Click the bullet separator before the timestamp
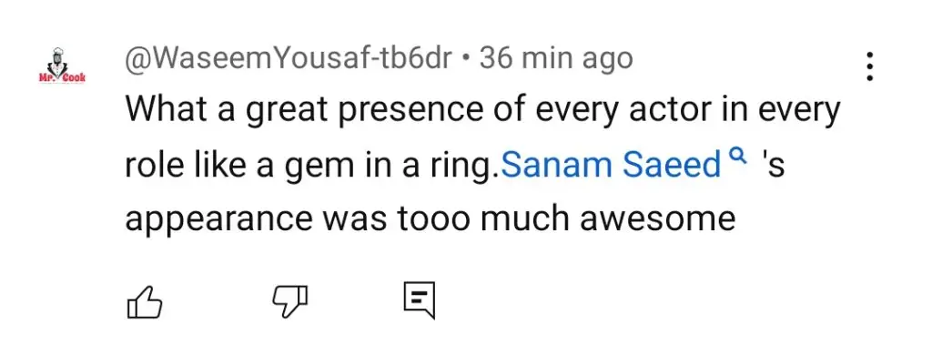Viewport: 932px width, 345px height. tap(467, 59)
